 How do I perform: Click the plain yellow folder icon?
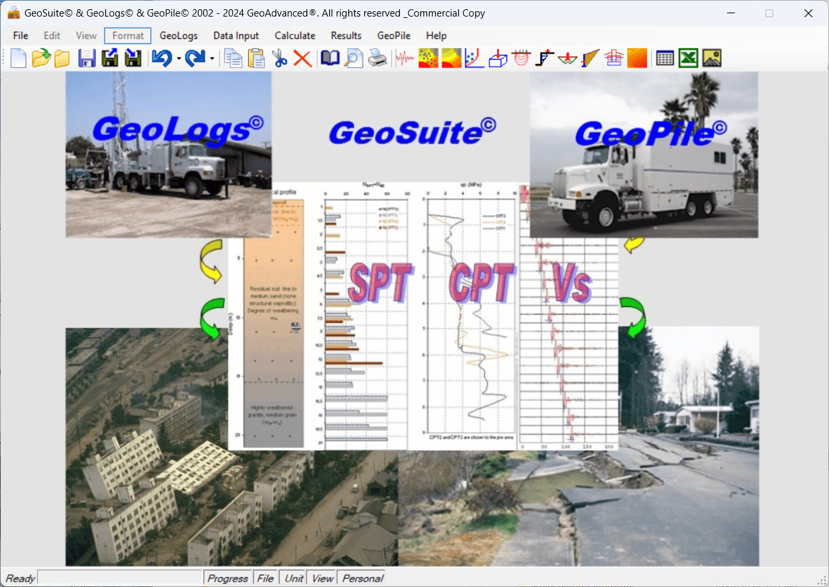click(62, 59)
